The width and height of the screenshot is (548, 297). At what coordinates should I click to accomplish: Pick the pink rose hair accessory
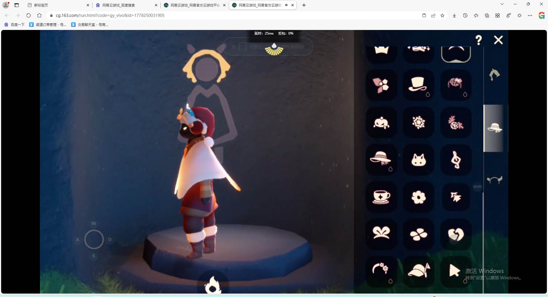pyautogui.click(x=456, y=123)
